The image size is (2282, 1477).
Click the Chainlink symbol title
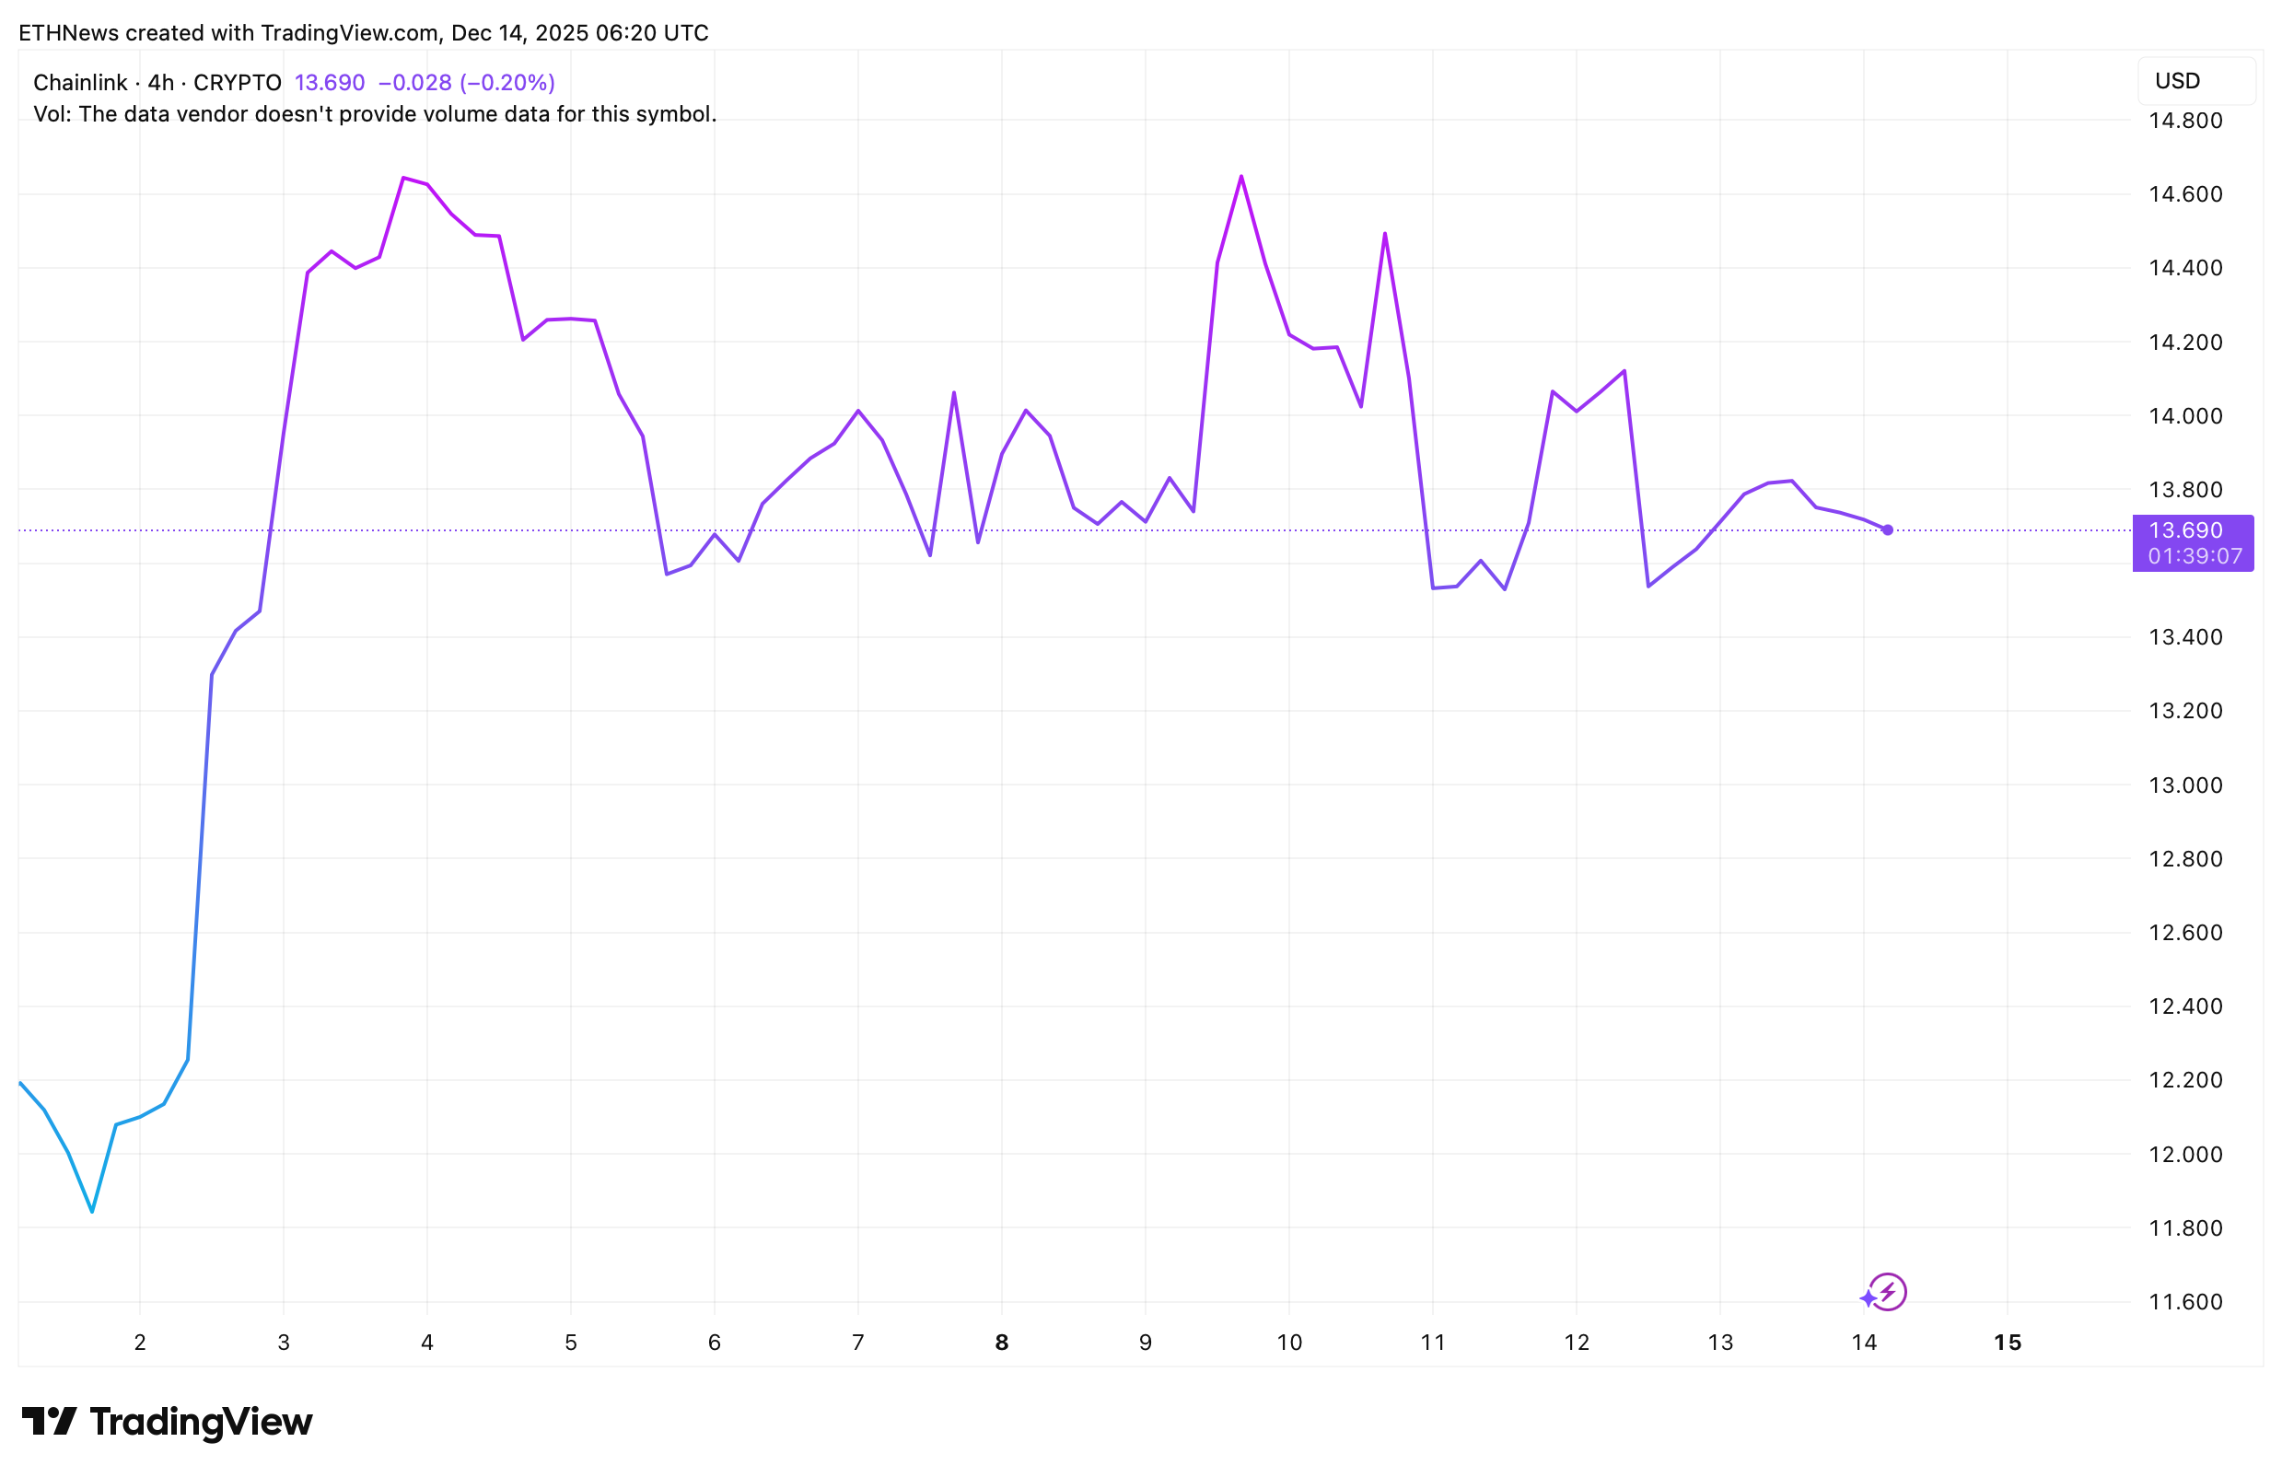click(80, 83)
